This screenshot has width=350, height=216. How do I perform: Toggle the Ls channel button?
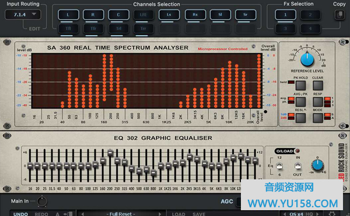(x=169, y=15)
